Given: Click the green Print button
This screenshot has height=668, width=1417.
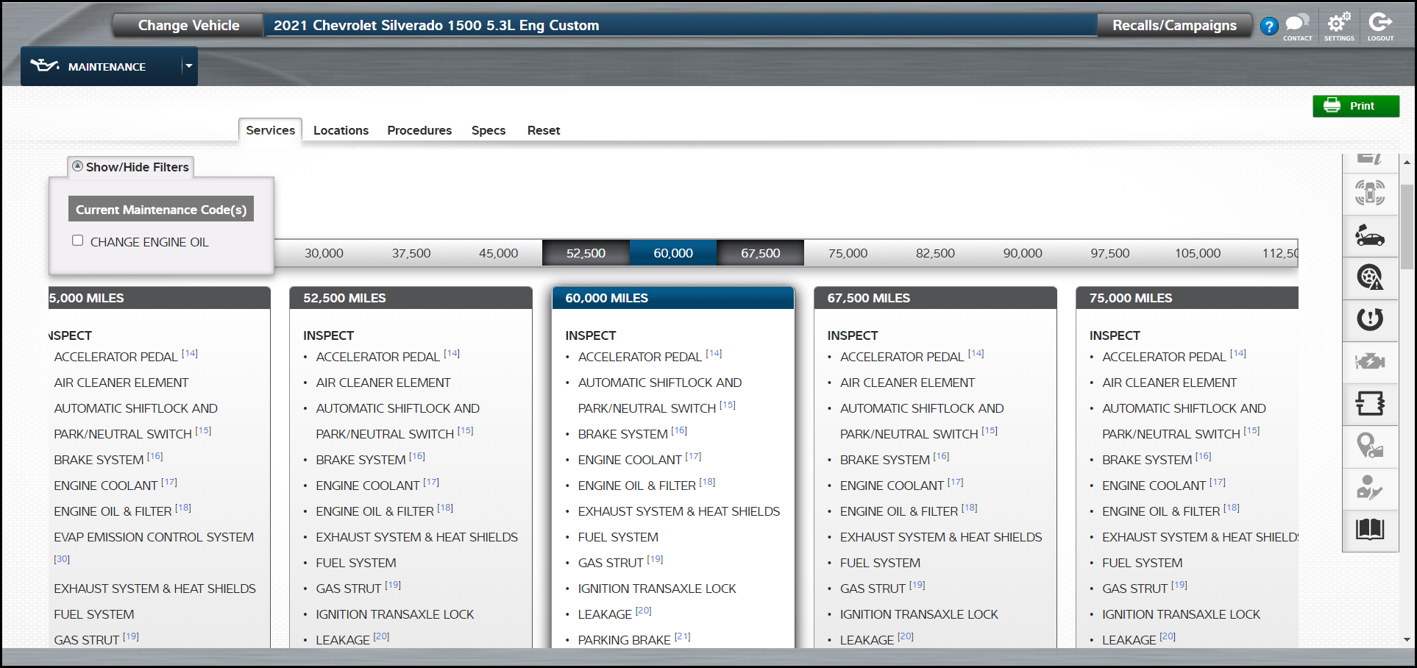Looking at the screenshot, I should tap(1355, 106).
